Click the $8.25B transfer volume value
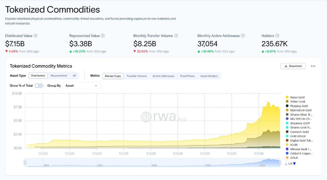The height and width of the screenshot is (180, 327). tap(145, 44)
